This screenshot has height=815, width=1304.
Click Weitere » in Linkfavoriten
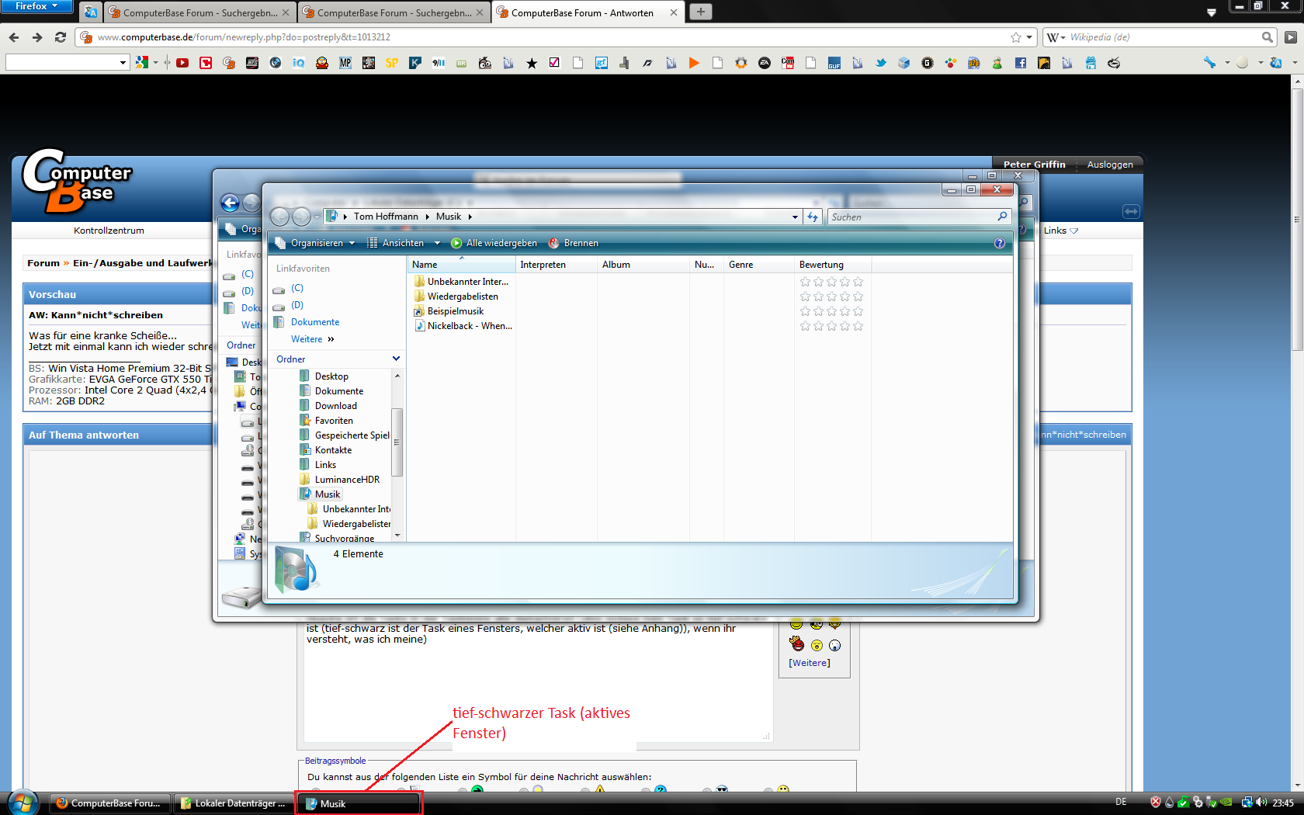(313, 339)
